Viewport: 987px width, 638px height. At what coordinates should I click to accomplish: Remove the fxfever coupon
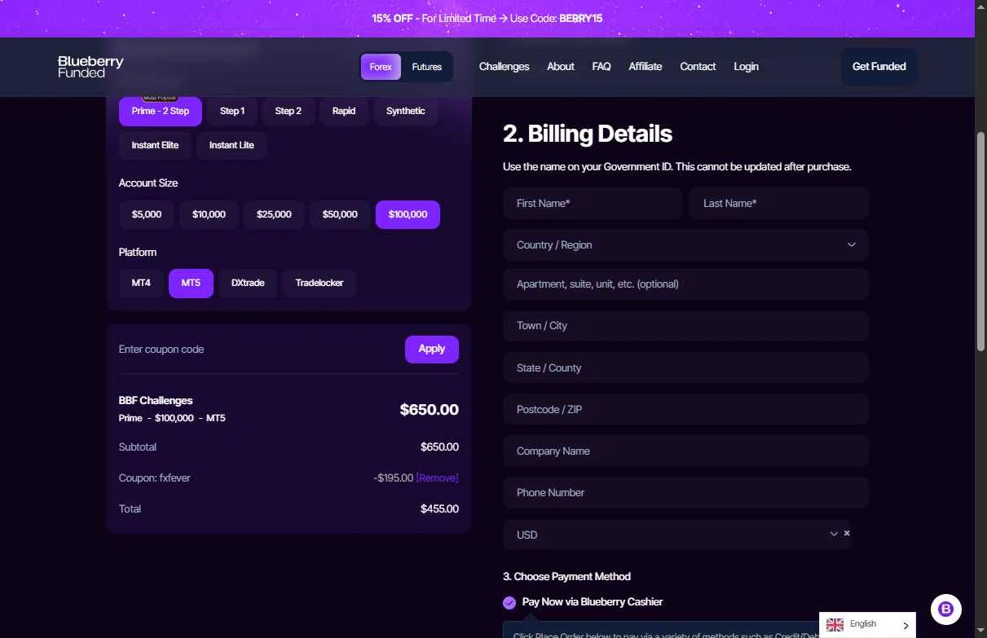[x=437, y=478]
